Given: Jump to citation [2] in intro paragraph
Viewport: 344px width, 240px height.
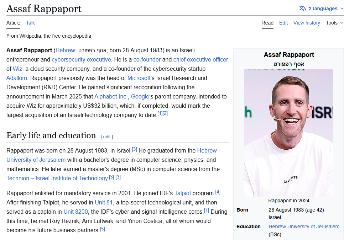Looking at the screenshot, I should pos(165,113).
